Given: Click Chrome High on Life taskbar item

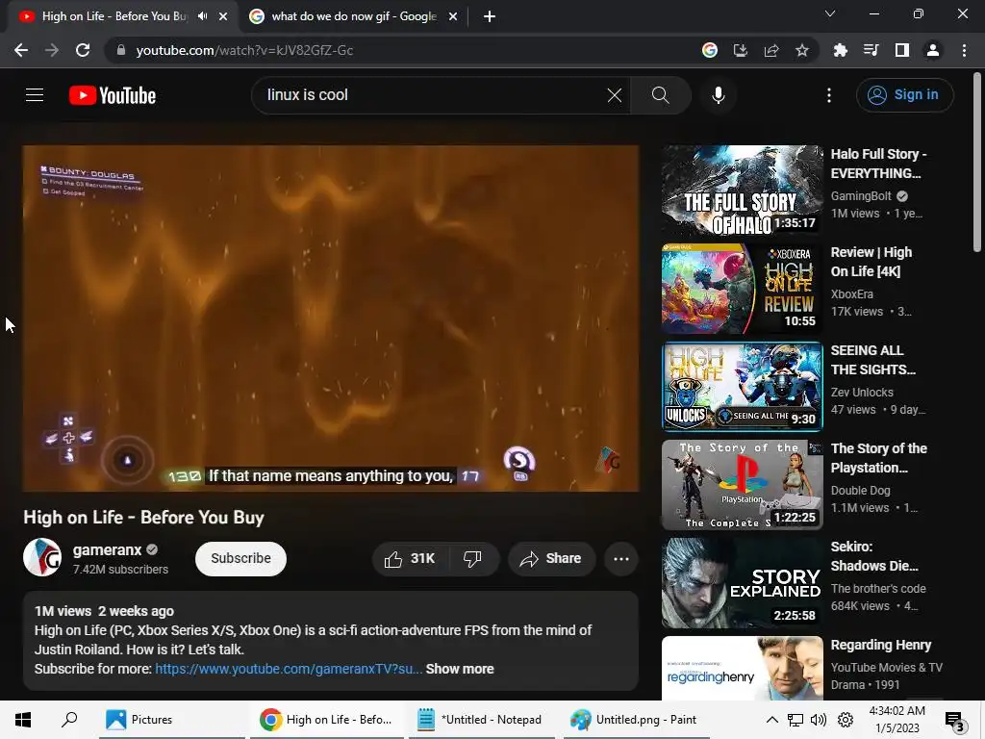Looking at the screenshot, I should [327, 720].
